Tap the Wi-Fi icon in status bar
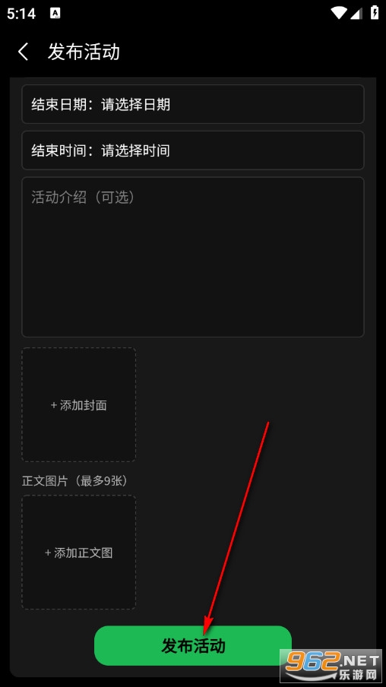386x687 pixels. tap(339, 13)
